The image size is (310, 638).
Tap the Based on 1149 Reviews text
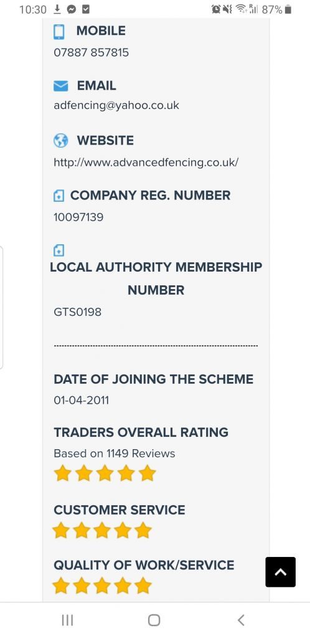click(114, 454)
